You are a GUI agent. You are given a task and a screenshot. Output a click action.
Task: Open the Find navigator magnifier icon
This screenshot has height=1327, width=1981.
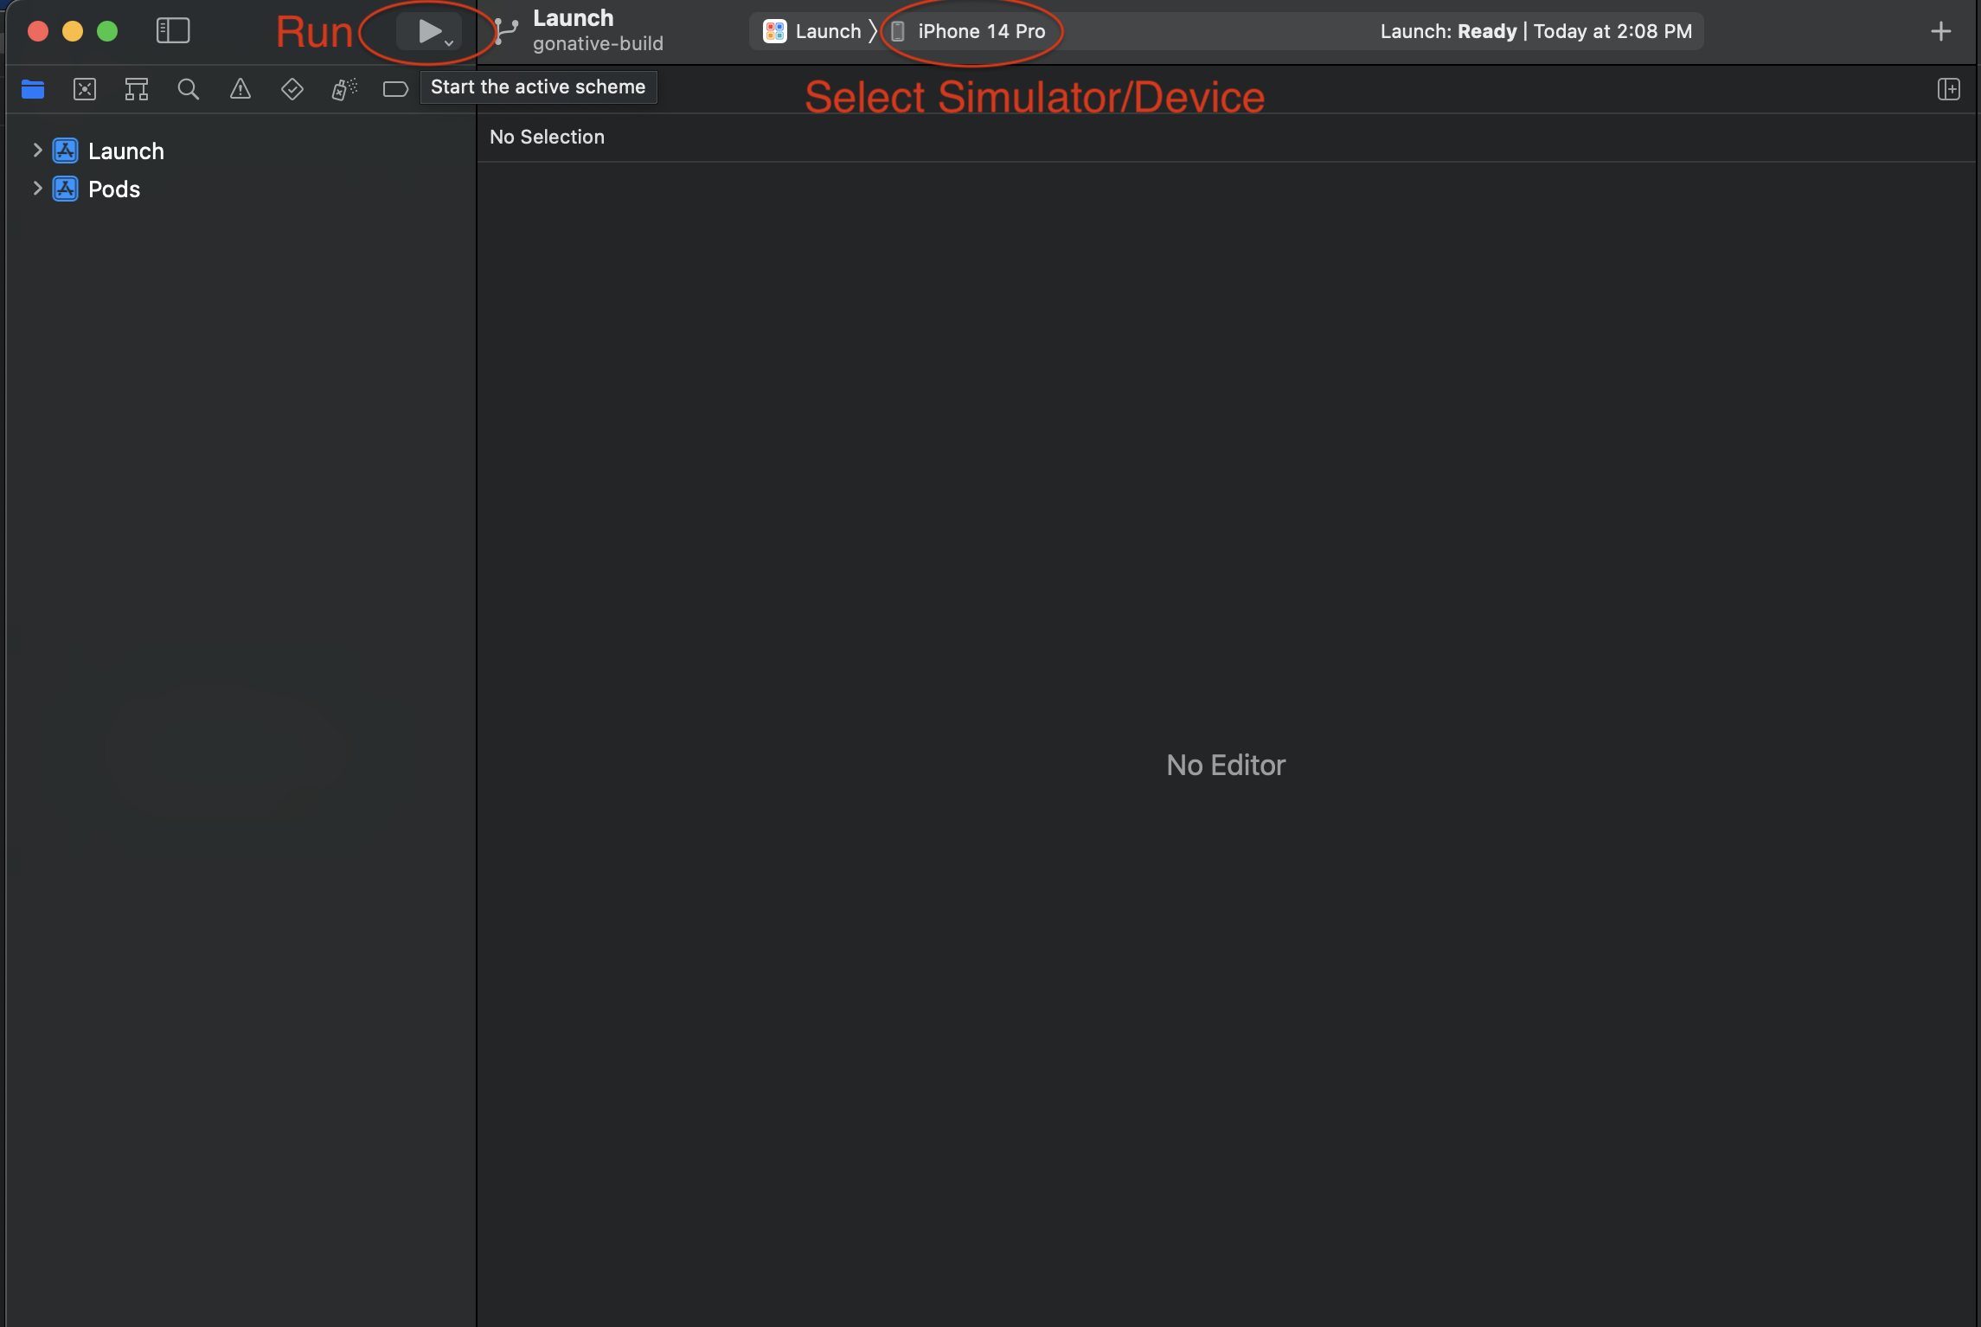(189, 89)
